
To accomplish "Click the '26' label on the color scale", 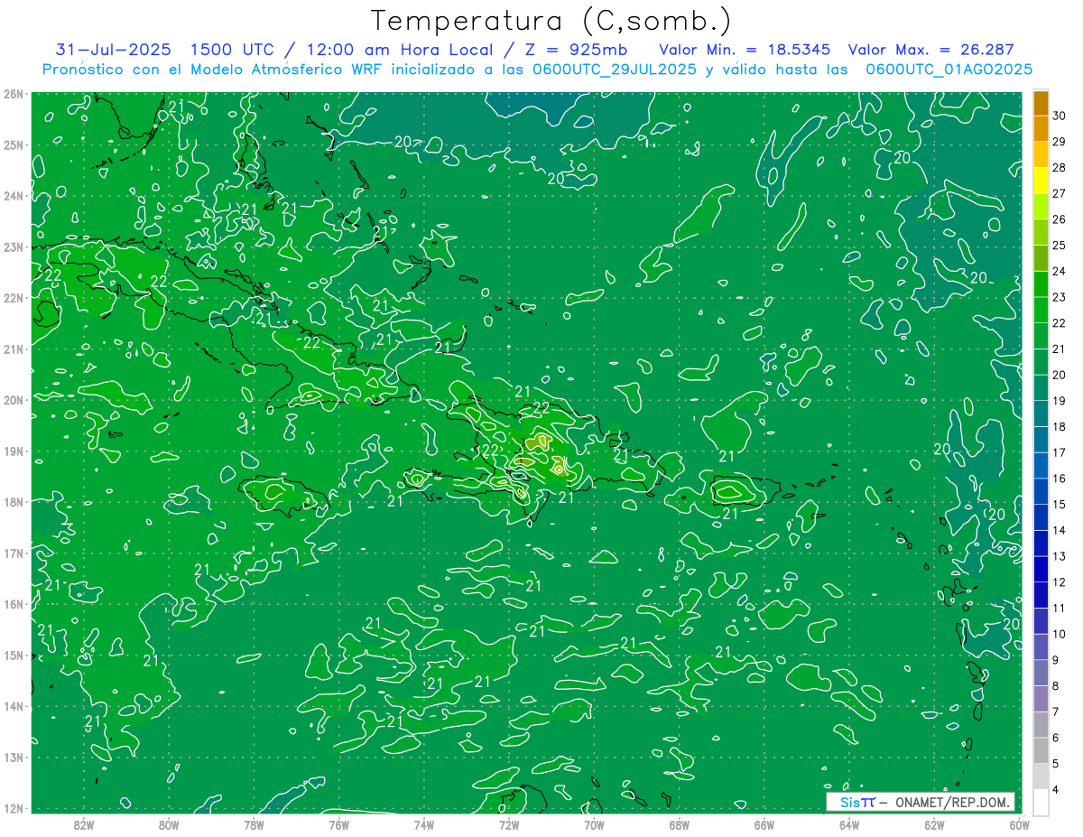I will pos(1060,219).
